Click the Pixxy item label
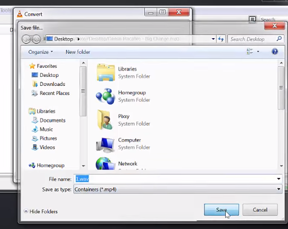Viewport: 288px width, 229px height. [x=124, y=116]
